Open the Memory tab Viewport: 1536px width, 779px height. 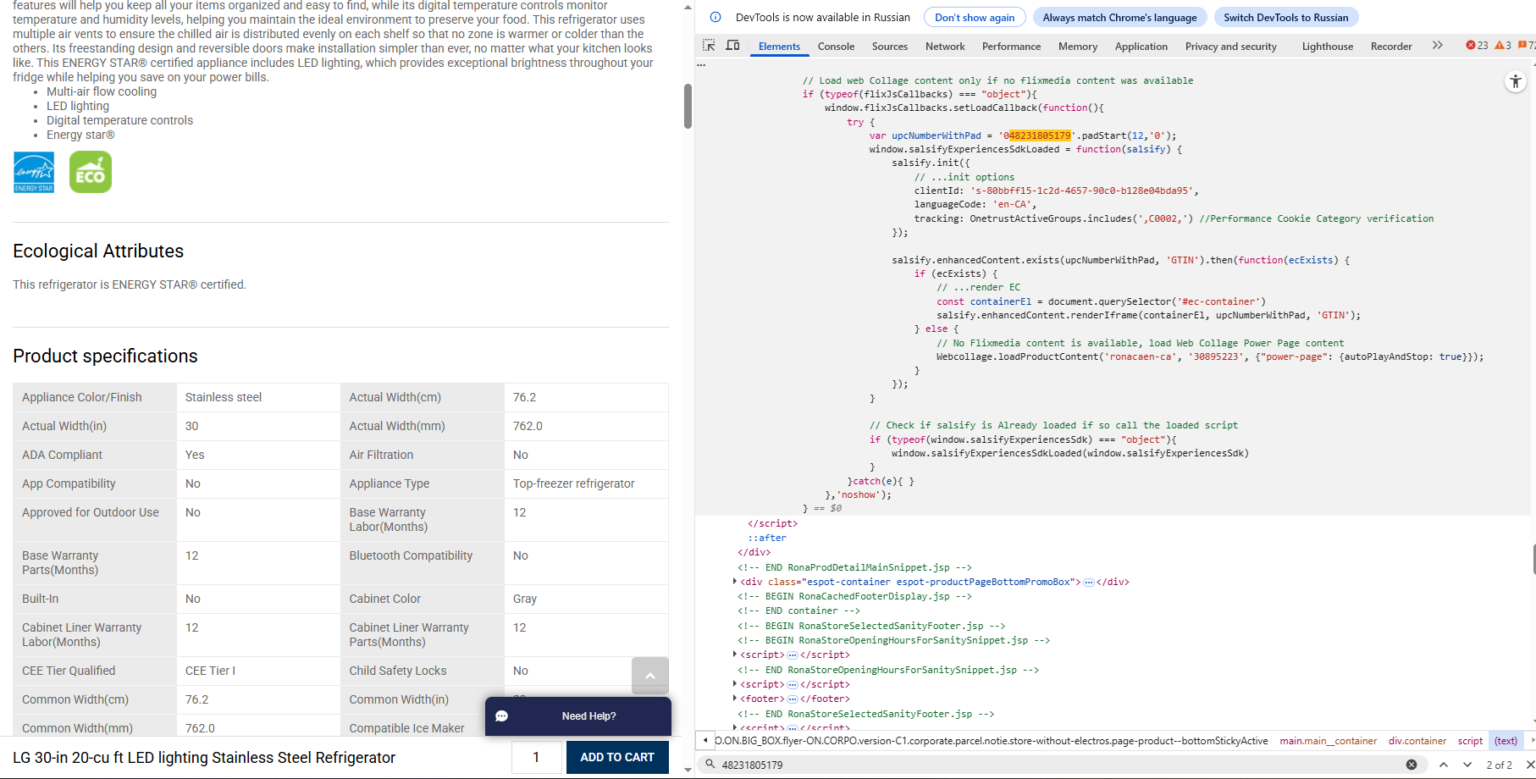coord(1078,47)
